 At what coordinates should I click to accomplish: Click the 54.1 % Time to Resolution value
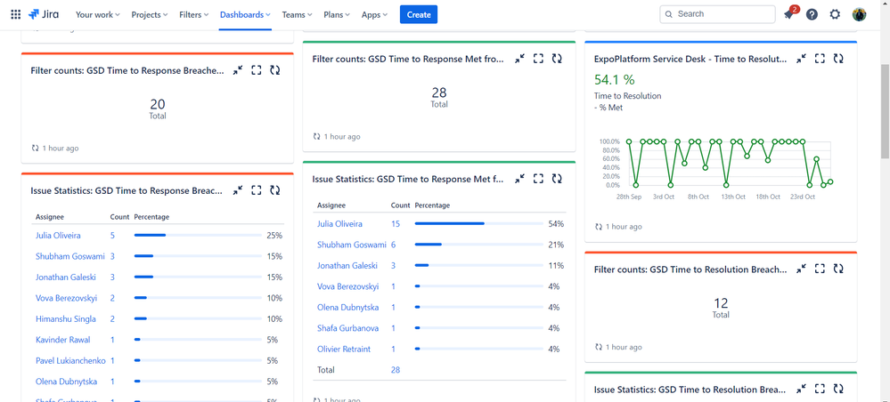point(615,79)
